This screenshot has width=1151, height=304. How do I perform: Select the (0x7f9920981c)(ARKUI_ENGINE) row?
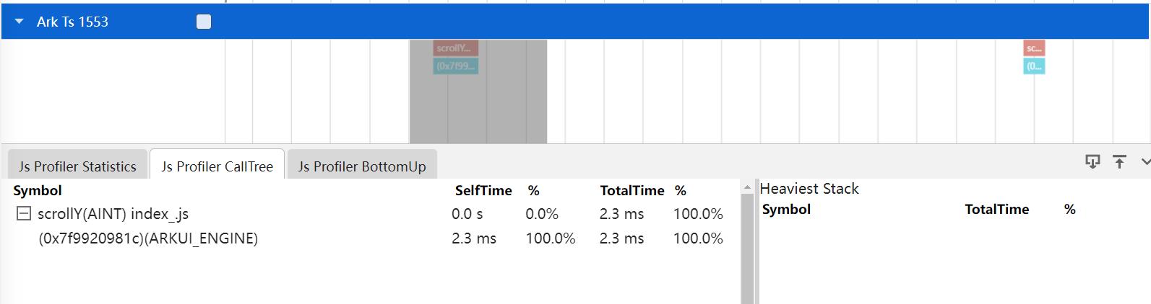(x=148, y=238)
